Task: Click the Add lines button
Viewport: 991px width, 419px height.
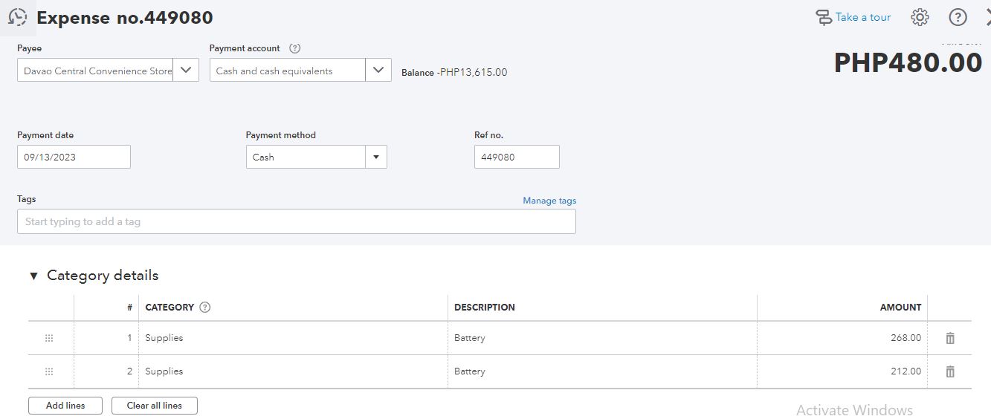Action: pyautogui.click(x=65, y=406)
